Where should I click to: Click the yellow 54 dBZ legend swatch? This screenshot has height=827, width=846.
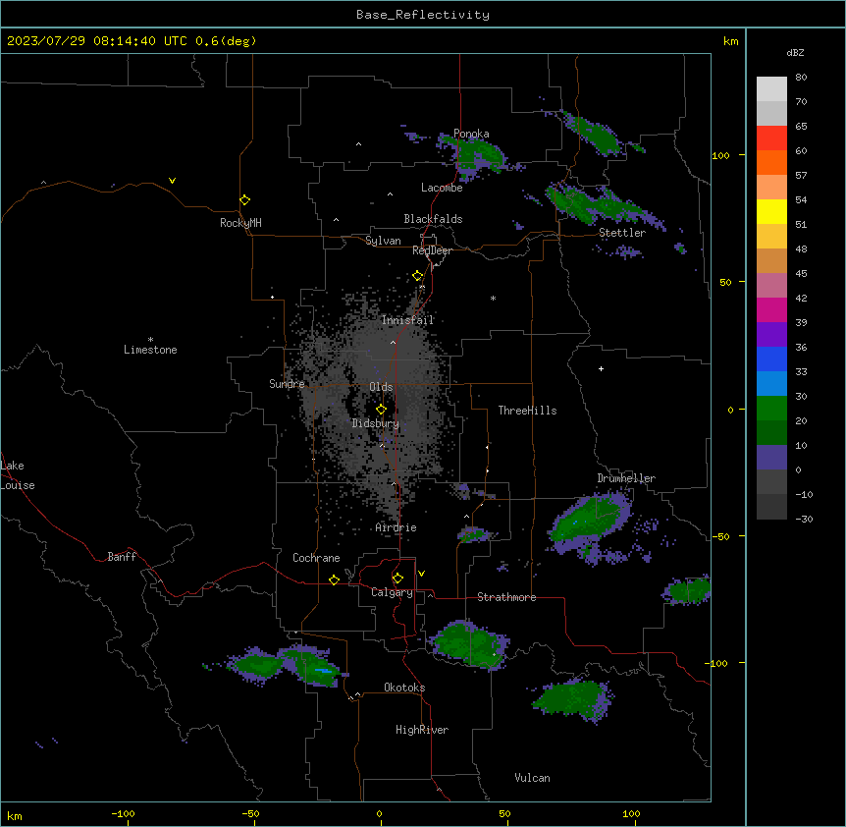tap(771, 211)
